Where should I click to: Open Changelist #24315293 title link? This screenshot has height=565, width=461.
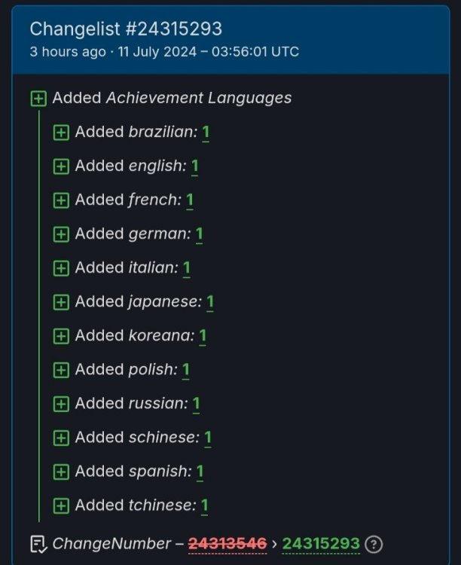click(126, 29)
